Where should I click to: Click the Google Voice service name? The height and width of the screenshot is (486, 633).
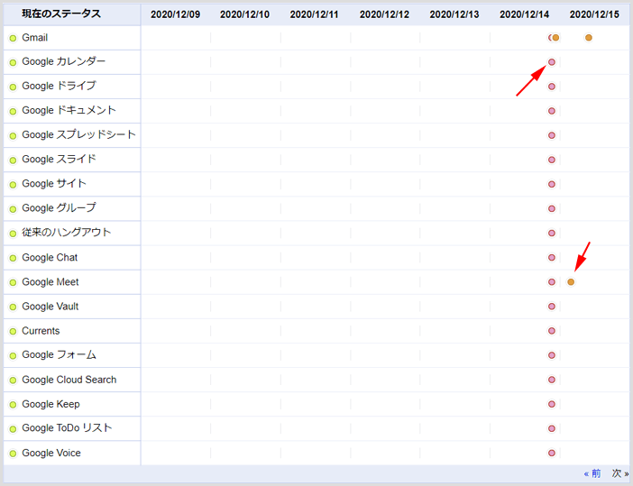coord(51,453)
